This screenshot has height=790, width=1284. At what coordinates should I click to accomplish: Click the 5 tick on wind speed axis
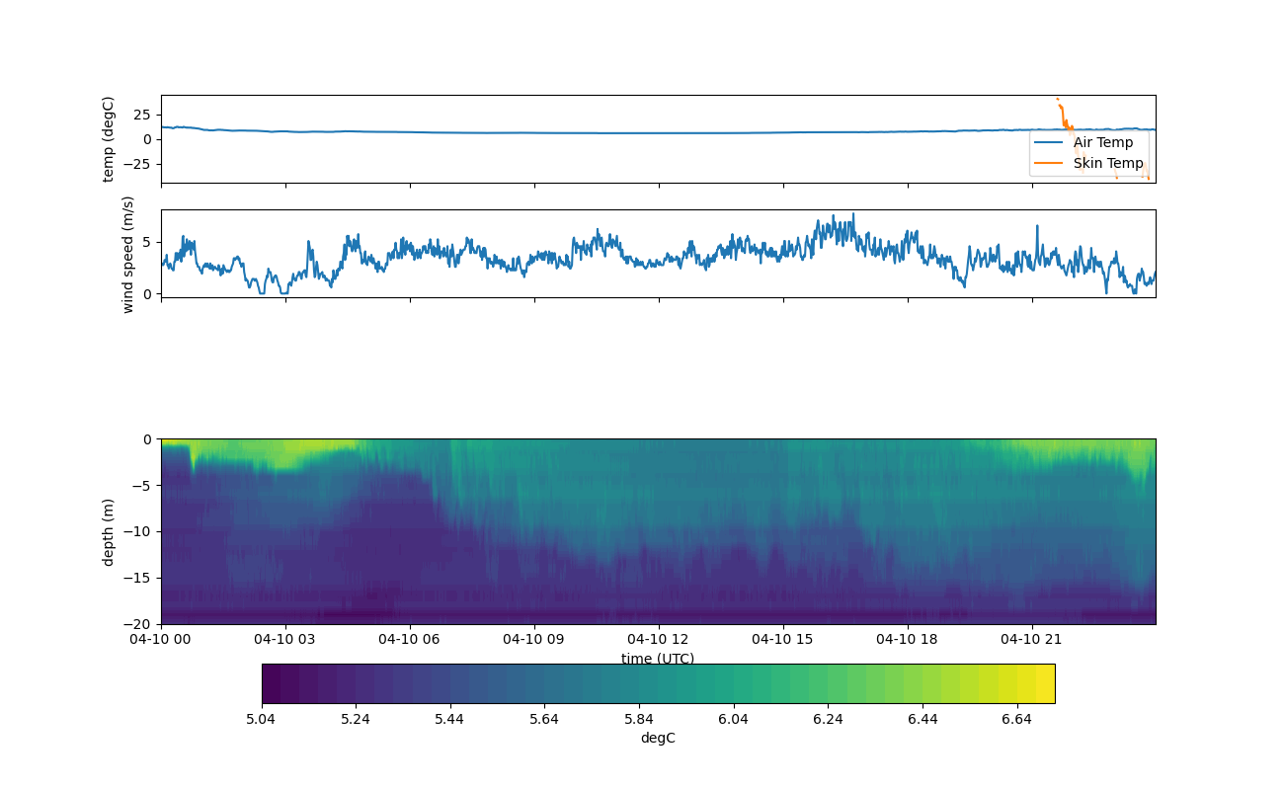tap(147, 242)
